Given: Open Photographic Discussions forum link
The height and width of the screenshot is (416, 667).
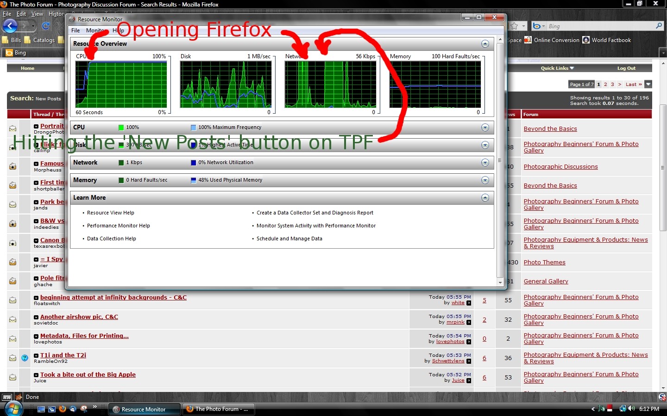Looking at the screenshot, I should tap(560, 167).
